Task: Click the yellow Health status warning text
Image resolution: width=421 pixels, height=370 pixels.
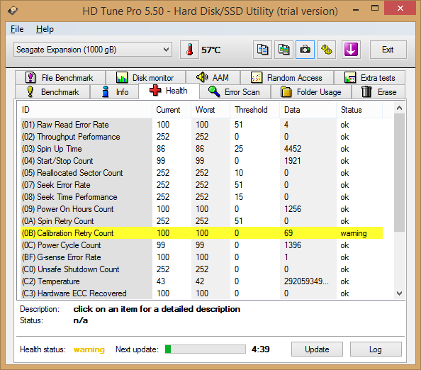Action: (89, 349)
